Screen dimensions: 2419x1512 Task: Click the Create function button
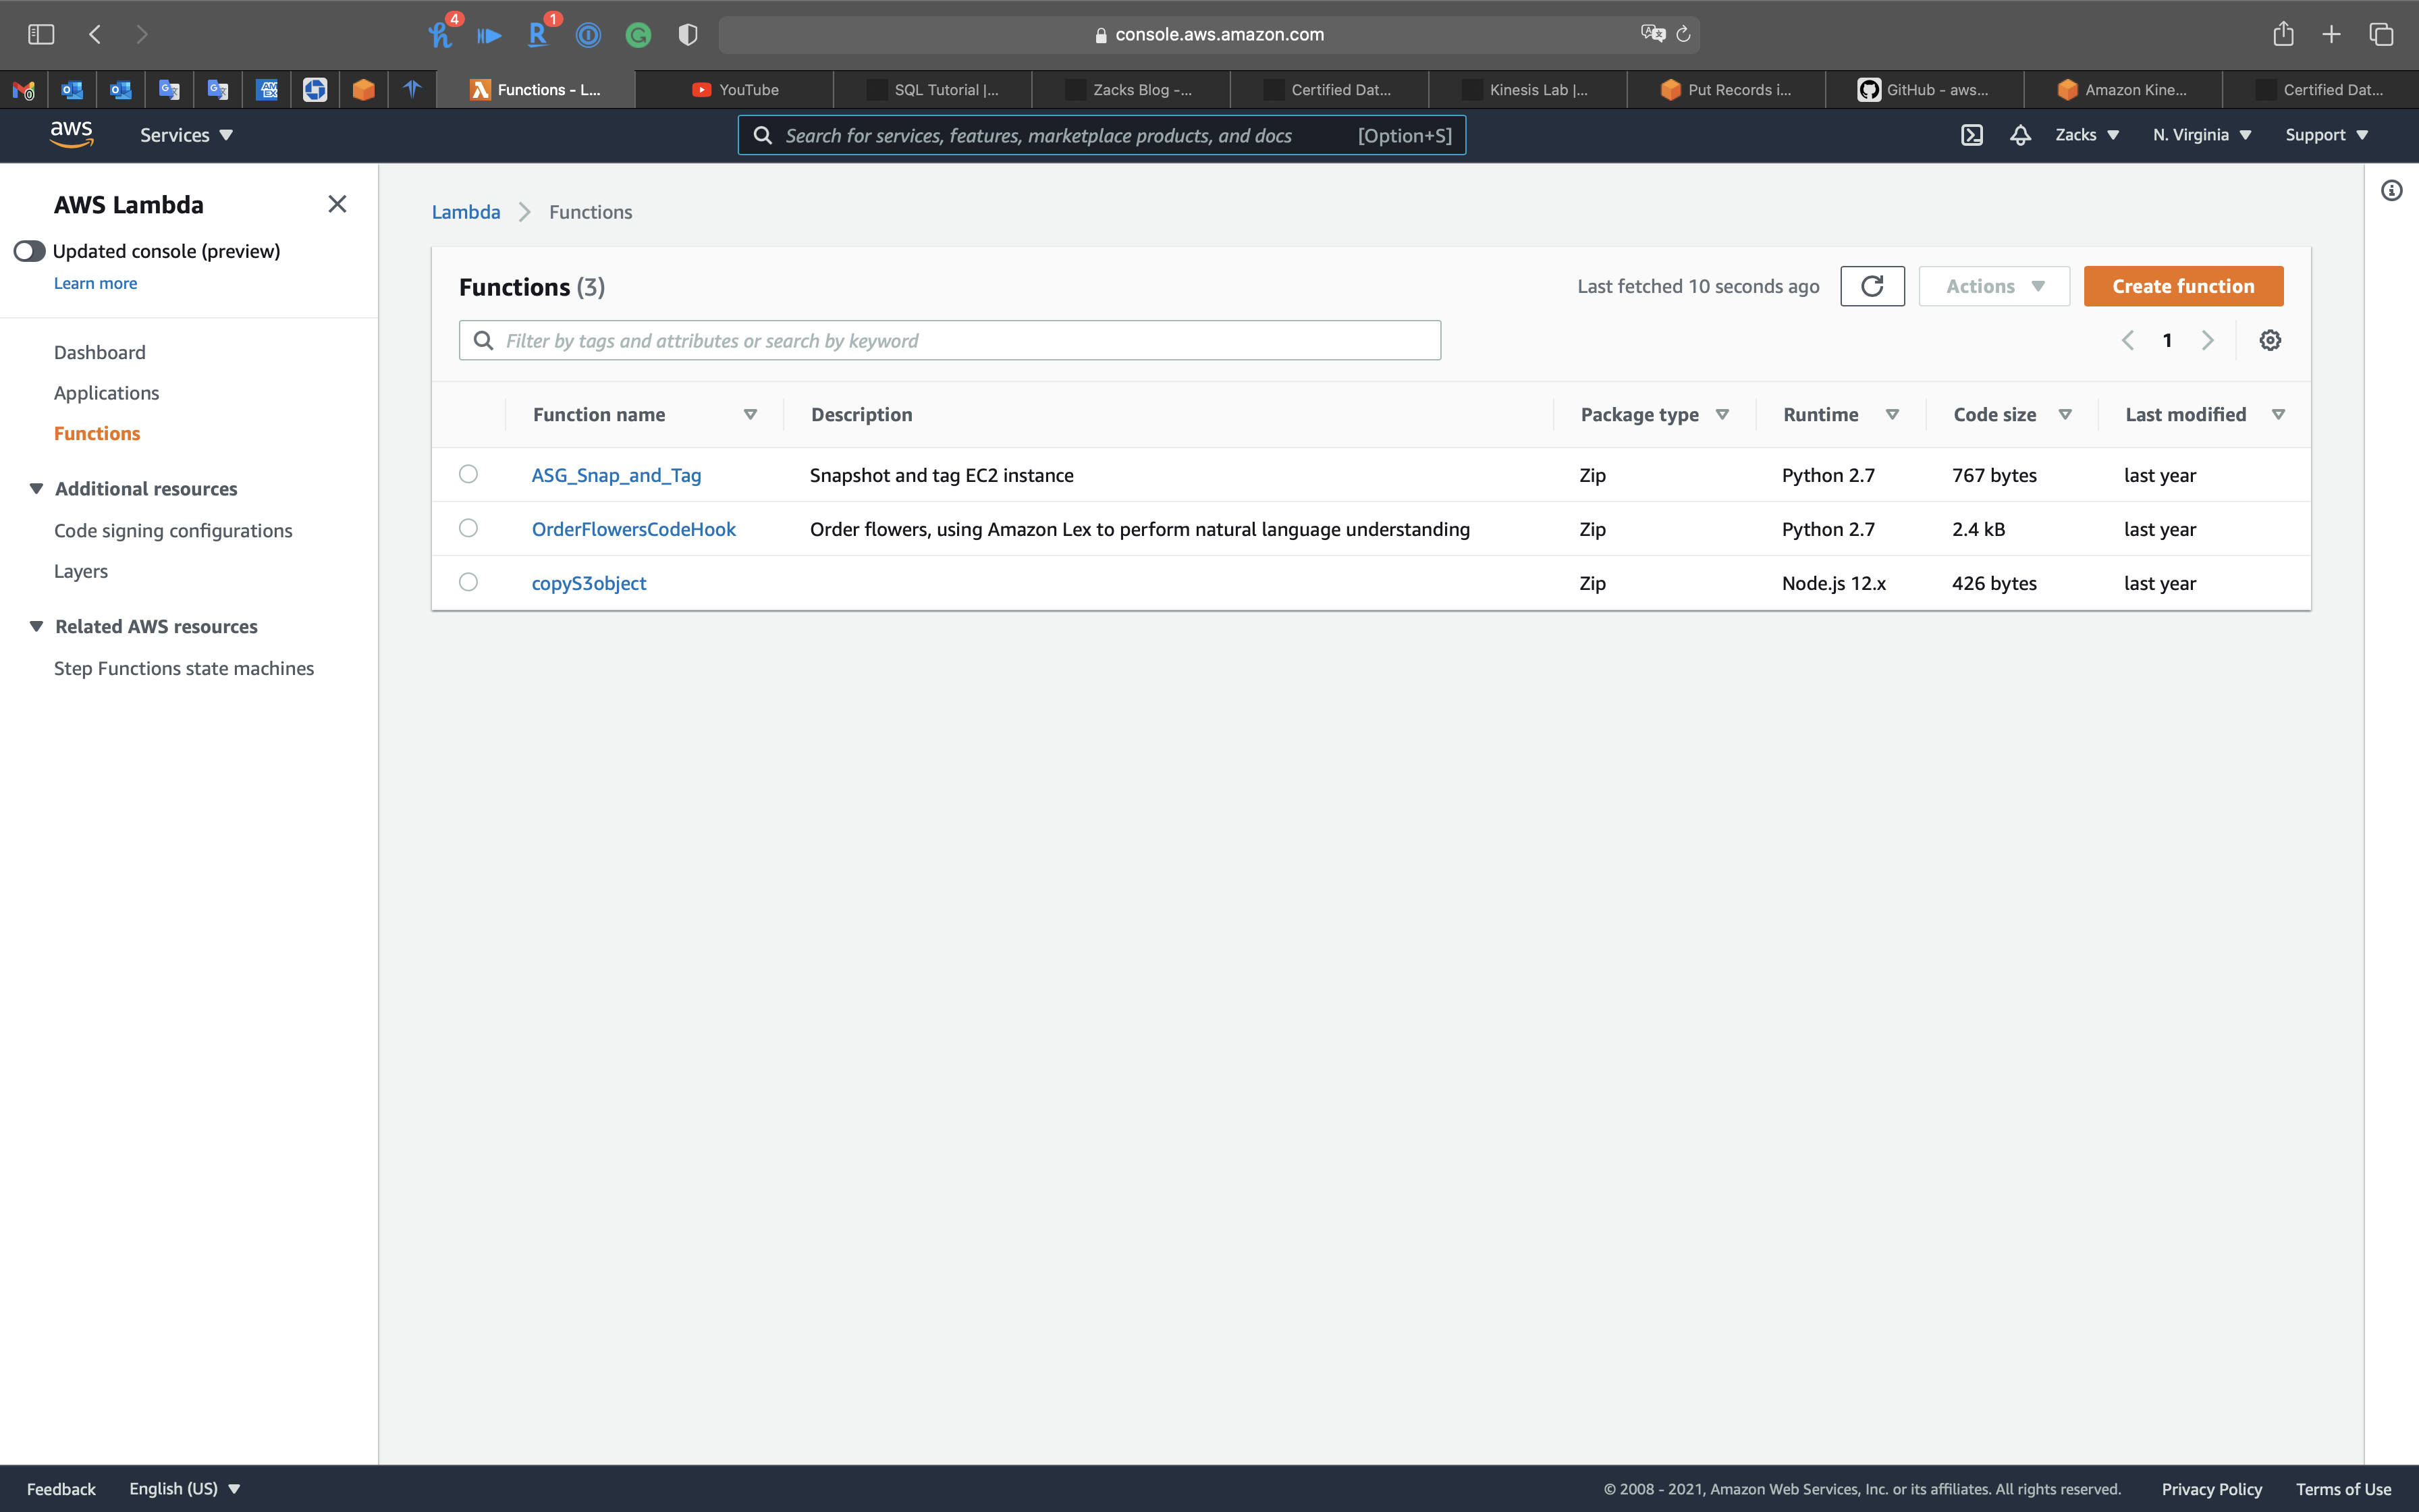2182,286
